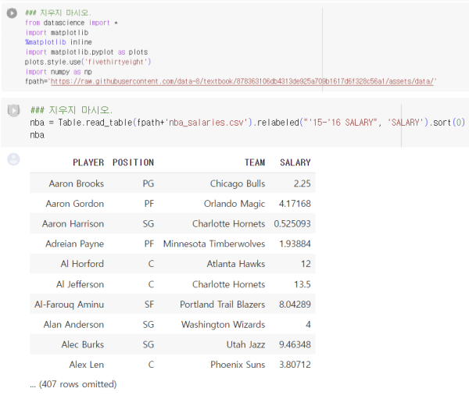Click the salary value 8.04289
Image resolution: width=469 pixels, height=399 pixels.
coord(295,305)
